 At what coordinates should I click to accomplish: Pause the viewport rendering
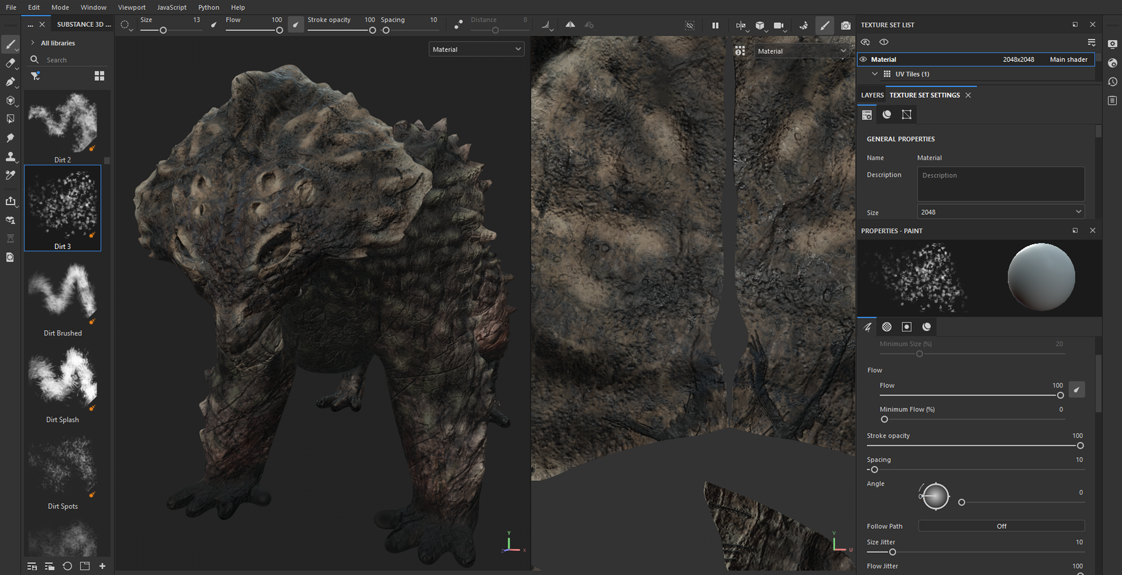(x=715, y=26)
